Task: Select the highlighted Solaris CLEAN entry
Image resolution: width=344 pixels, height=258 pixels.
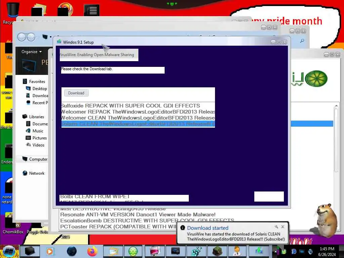Action: click(138, 124)
